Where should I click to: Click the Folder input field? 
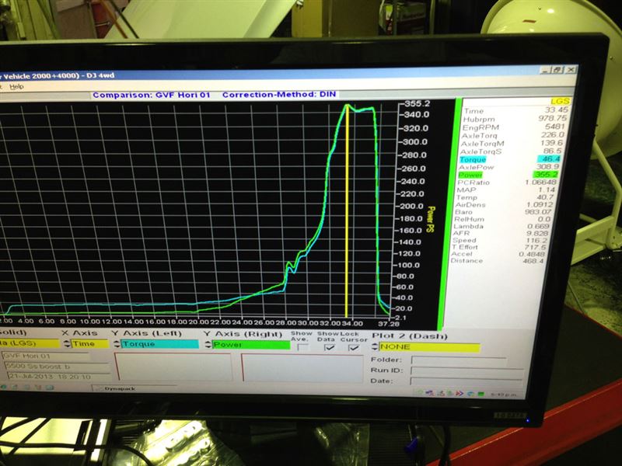click(459, 360)
